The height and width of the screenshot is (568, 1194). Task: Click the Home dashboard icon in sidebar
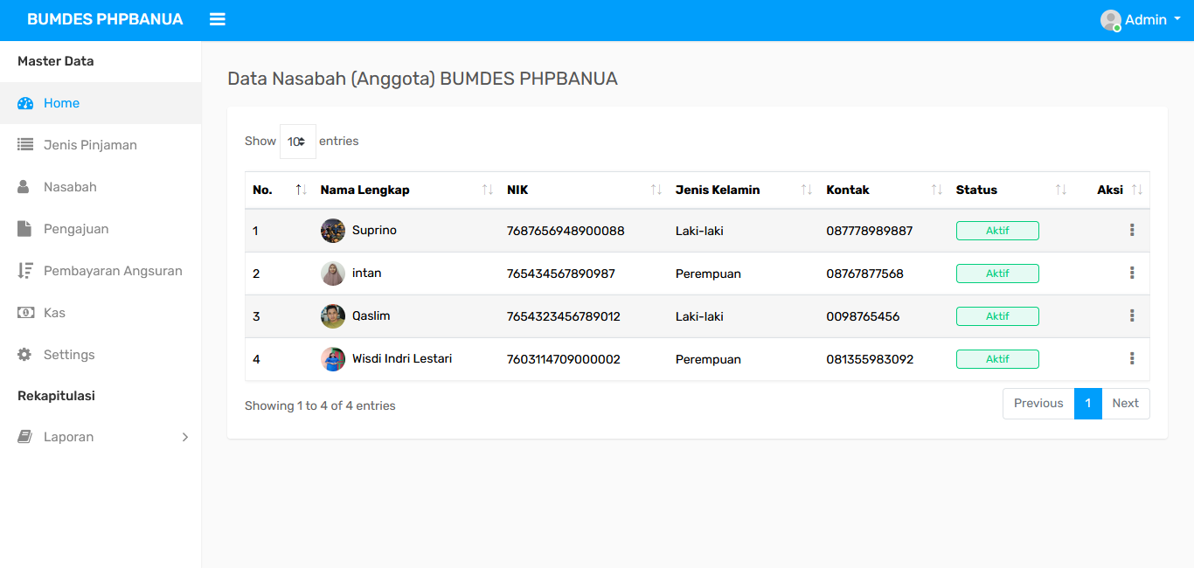coord(25,103)
